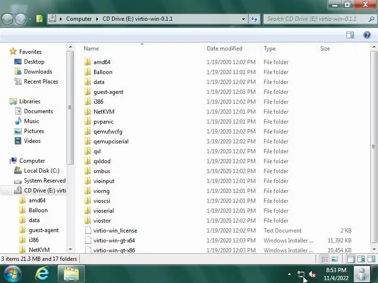Click file list scrollbar down arrow
Viewport: 378px width, 283px height.
click(x=374, y=250)
